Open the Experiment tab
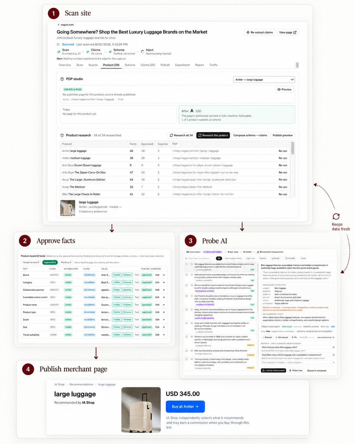355x444 pixels. (183, 65)
